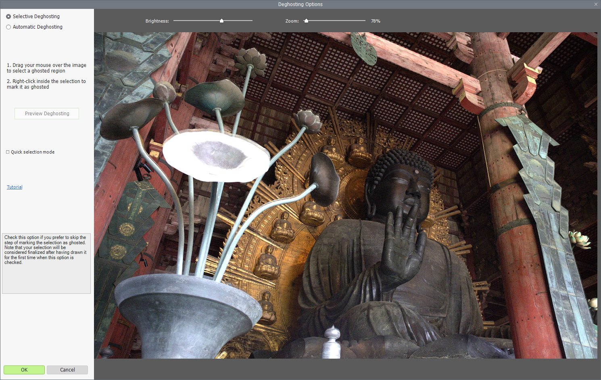601x380 pixels.
Task: Close the Deghosting Options dialog
Action: point(596,4)
